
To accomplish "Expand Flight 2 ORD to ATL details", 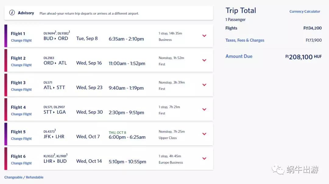I will coord(204,61).
